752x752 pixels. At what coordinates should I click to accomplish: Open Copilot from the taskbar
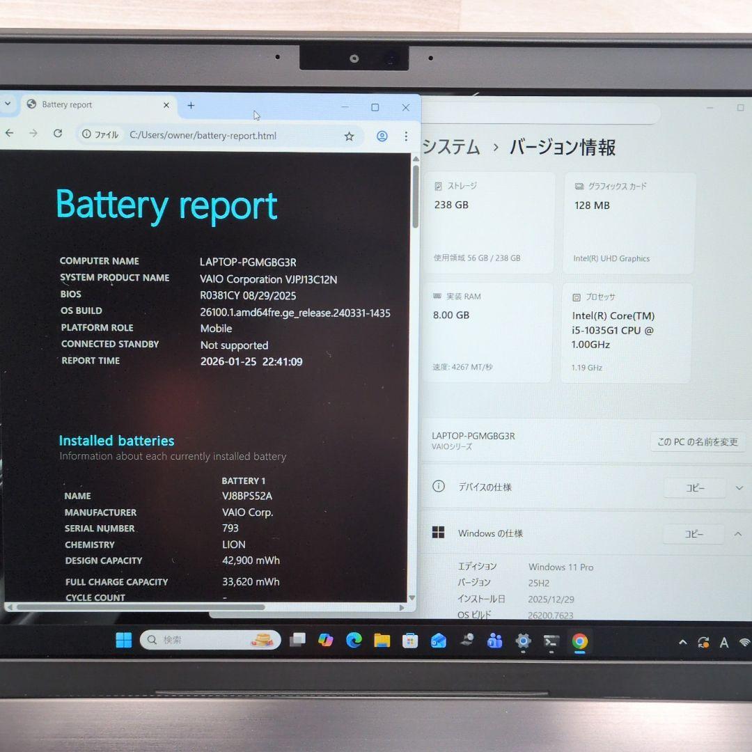point(326,640)
